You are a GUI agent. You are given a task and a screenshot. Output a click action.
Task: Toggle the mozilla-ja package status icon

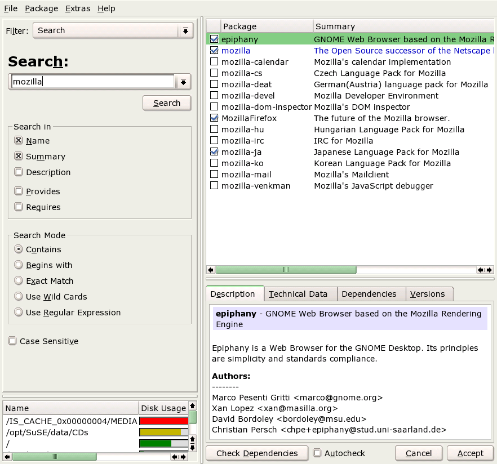(x=214, y=152)
